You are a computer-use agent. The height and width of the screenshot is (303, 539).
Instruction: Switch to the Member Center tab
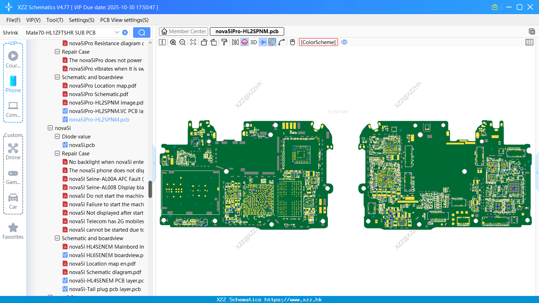[184, 31]
